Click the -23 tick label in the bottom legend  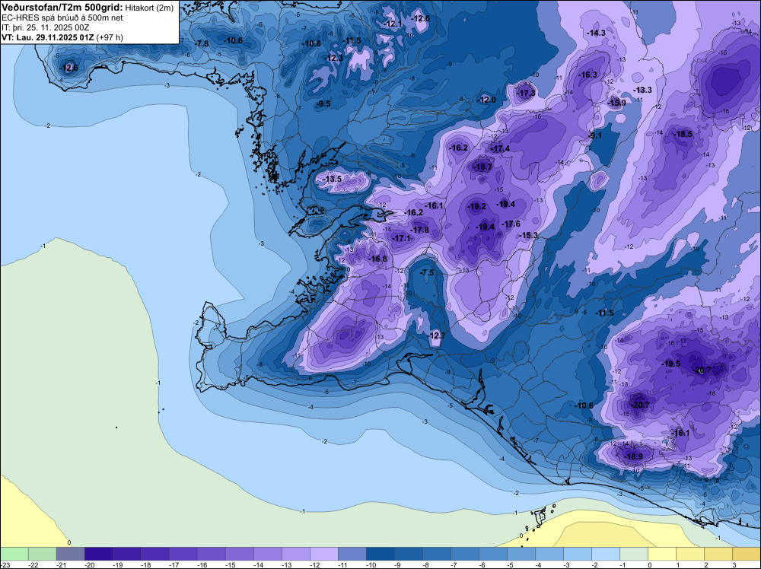click(x=5, y=564)
